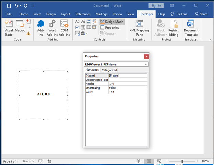Open the Add-ins store button

tap(41, 28)
